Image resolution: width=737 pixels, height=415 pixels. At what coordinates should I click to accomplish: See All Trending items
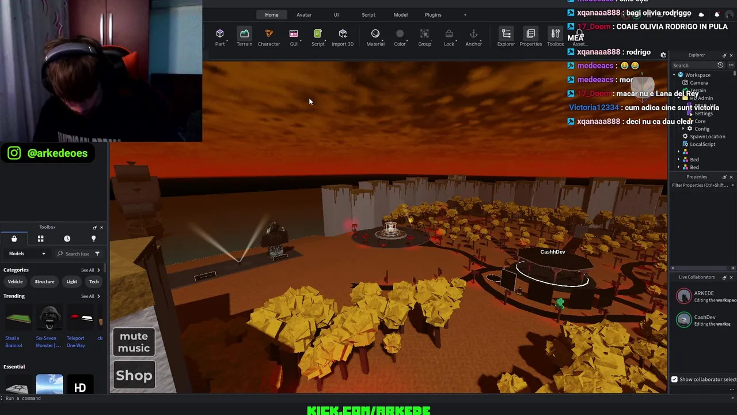click(90, 296)
